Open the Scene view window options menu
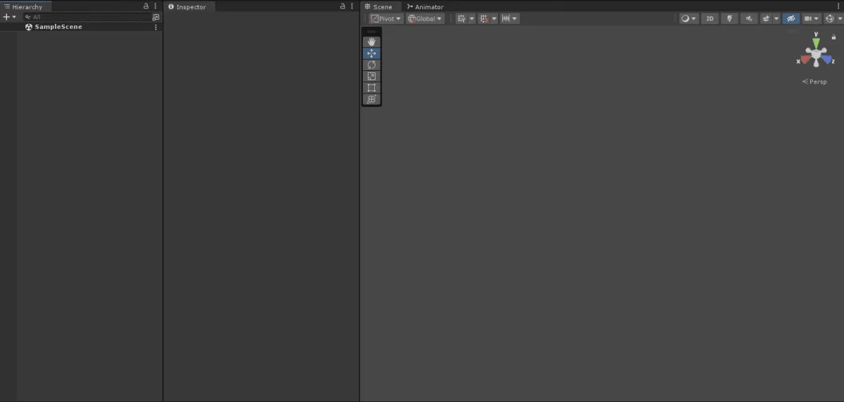Viewport: 844px width, 402px height. 838,6
